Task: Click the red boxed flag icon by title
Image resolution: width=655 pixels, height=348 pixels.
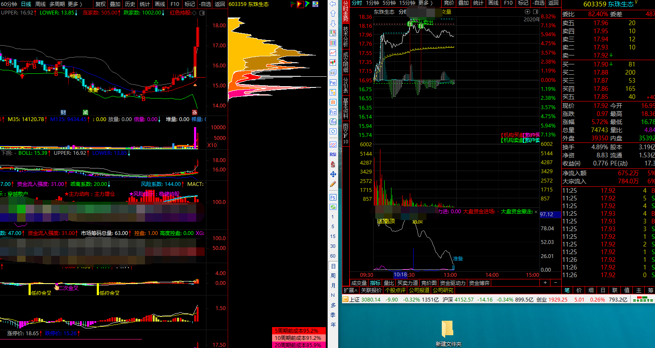Action: [x=300, y=4]
